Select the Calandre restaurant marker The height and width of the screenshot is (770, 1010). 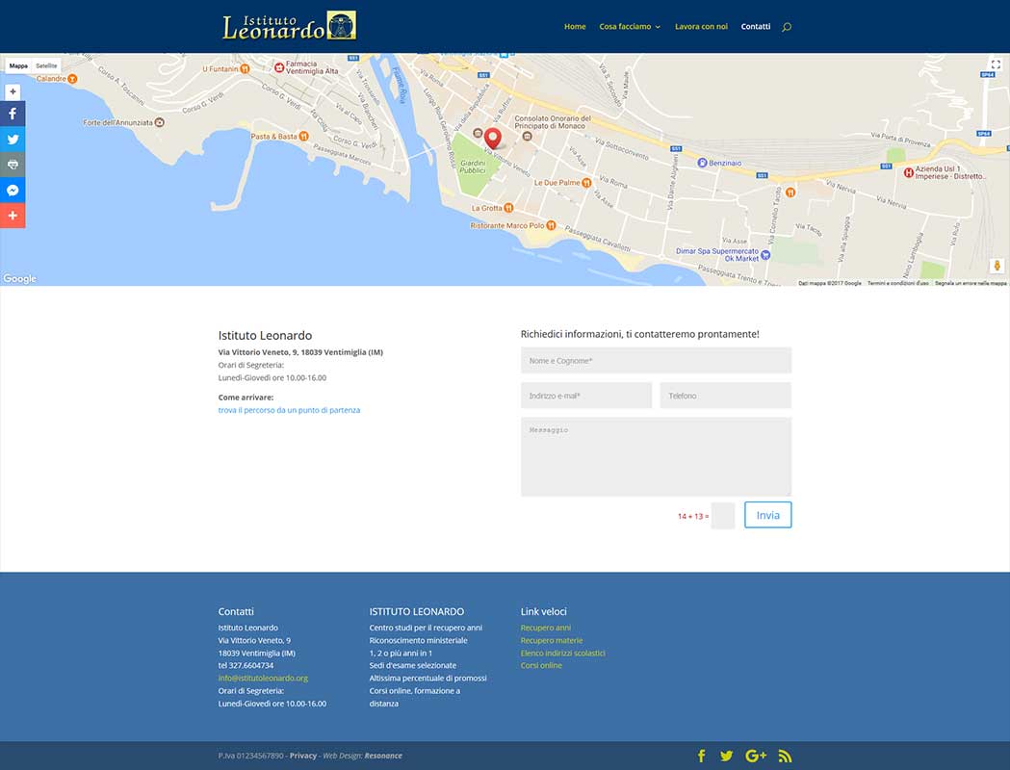pos(72,79)
